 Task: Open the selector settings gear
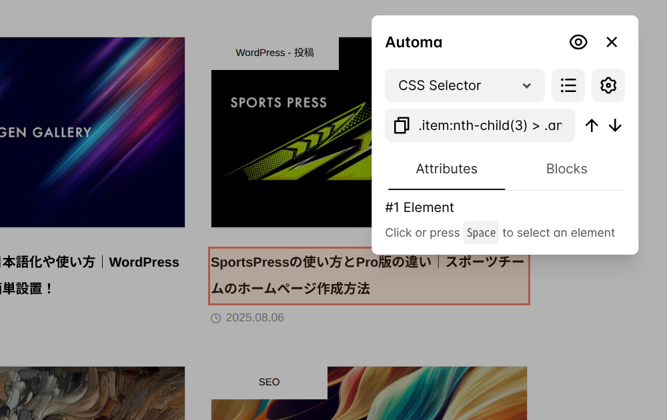(608, 85)
